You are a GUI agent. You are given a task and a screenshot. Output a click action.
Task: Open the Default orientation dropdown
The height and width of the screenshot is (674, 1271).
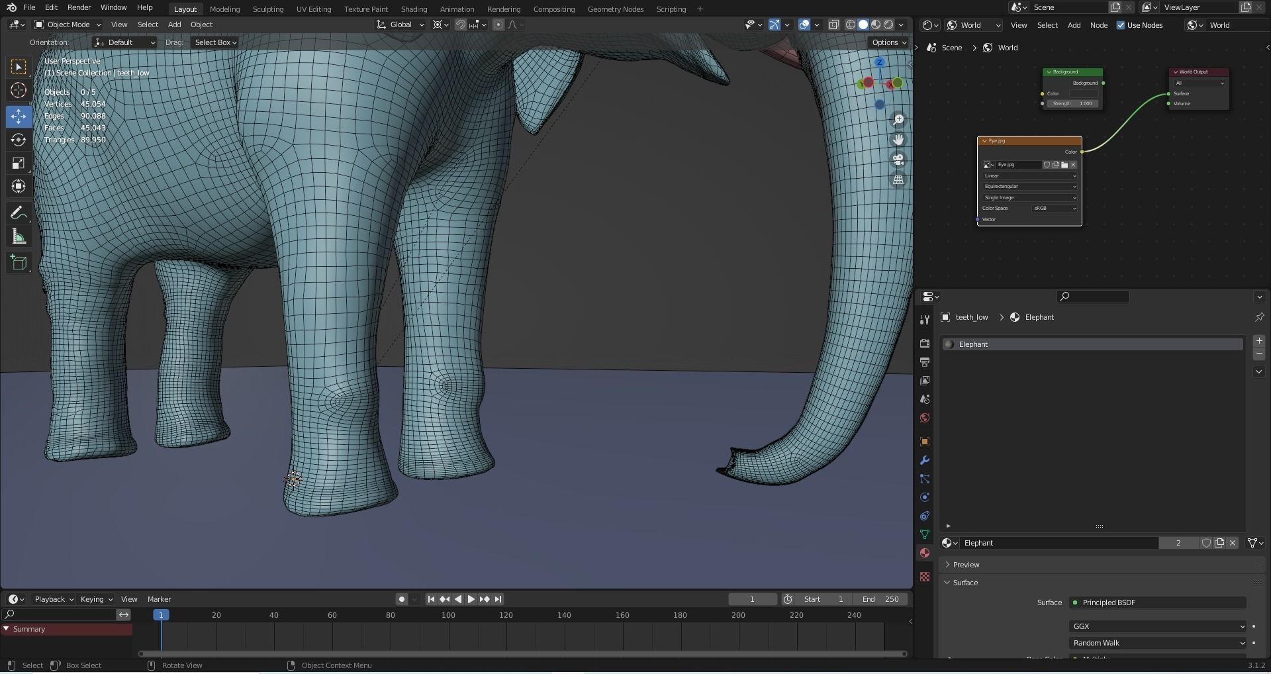124,42
